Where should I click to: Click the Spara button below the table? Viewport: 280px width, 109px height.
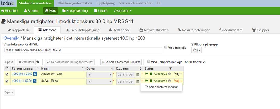pyautogui.click(x=9, y=92)
